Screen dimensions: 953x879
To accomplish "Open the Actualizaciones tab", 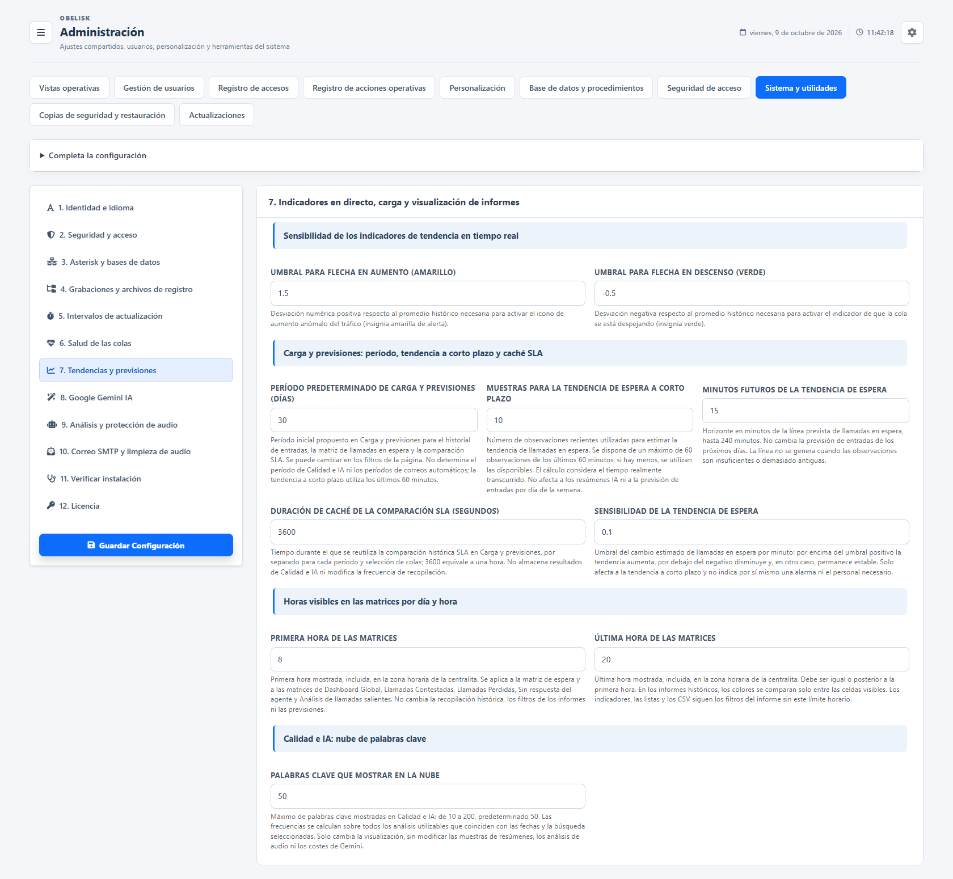I will [x=217, y=115].
